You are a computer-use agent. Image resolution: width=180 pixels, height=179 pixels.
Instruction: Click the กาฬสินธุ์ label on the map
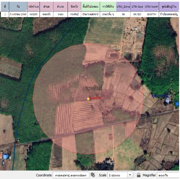[x=94, y=88]
